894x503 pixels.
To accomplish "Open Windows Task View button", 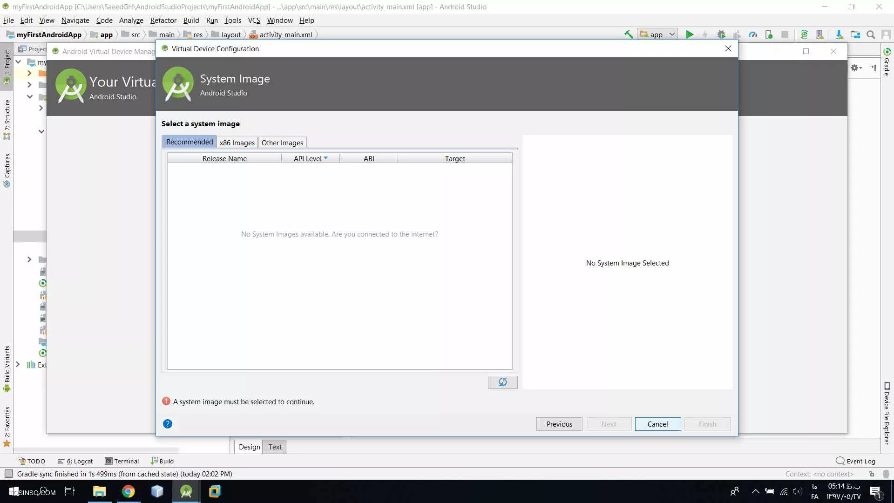I will click(x=70, y=491).
